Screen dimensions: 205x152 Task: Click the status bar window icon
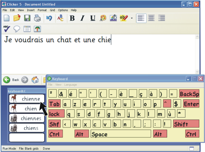coord(192,149)
